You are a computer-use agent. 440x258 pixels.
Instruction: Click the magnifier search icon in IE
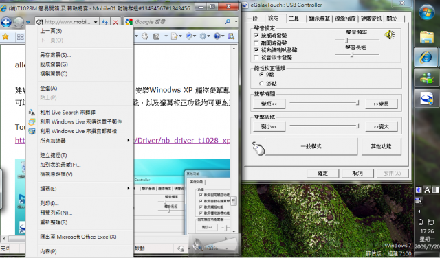pos(228,21)
